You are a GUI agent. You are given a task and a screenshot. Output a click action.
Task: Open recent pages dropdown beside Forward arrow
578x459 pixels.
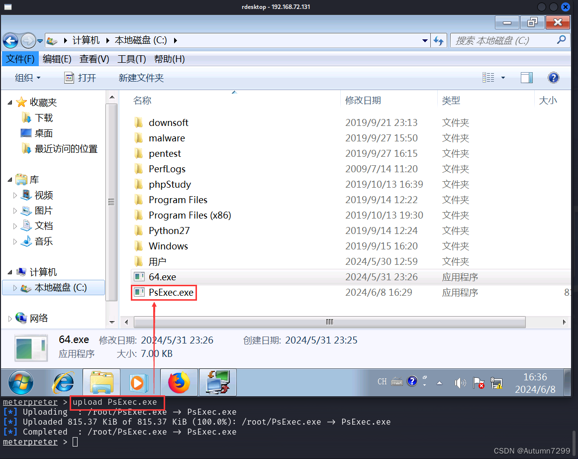(40, 41)
